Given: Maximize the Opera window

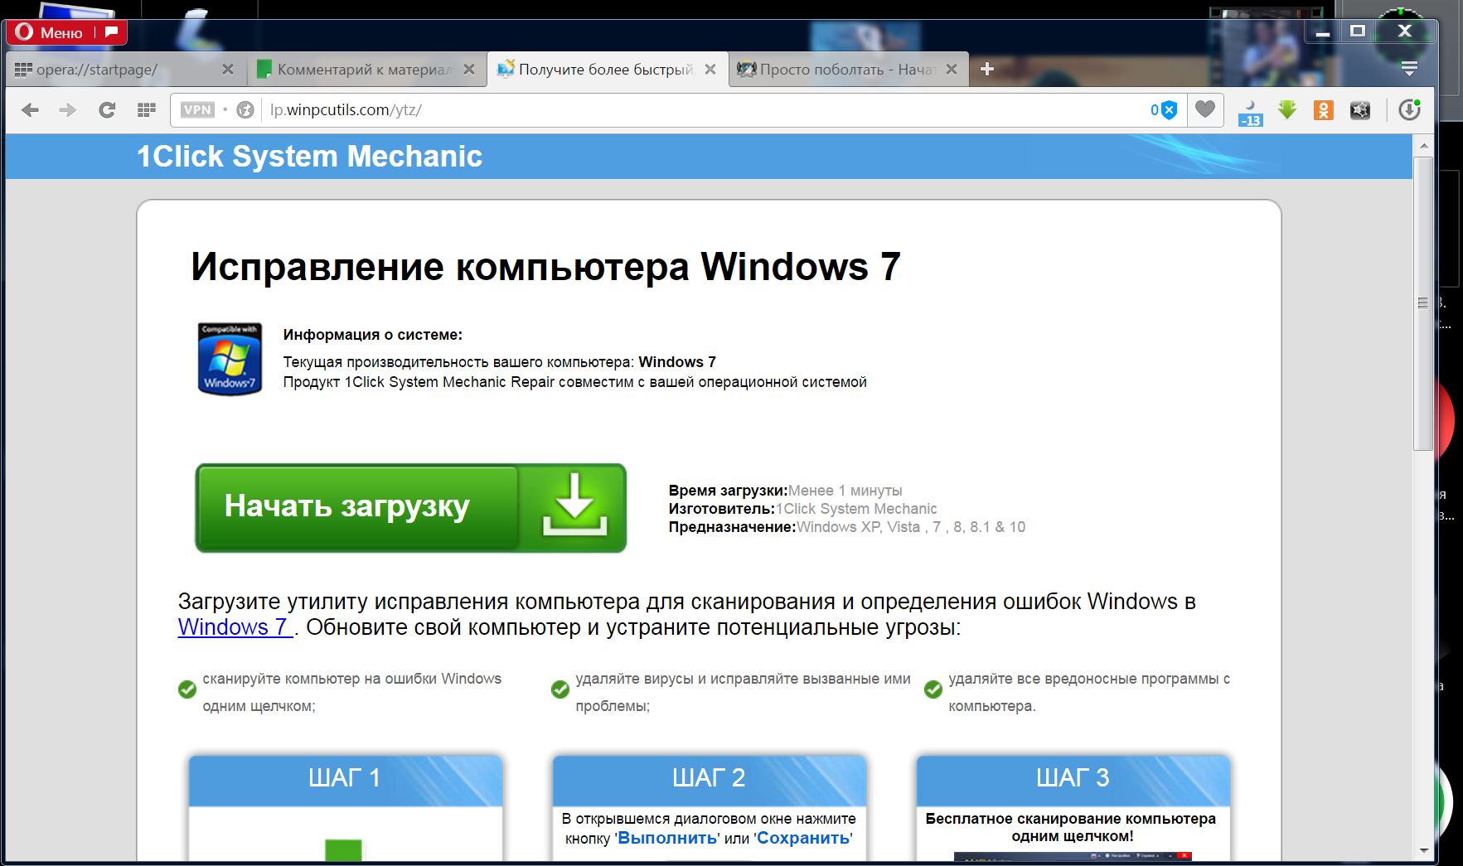Looking at the screenshot, I should pos(1358,31).
